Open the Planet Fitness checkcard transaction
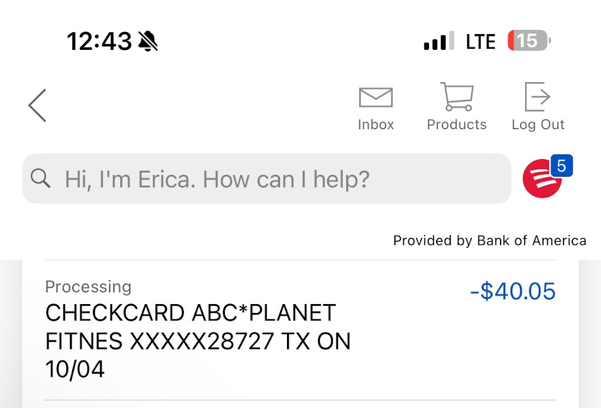This screenshot has width=601, height=408. (198, 340)
